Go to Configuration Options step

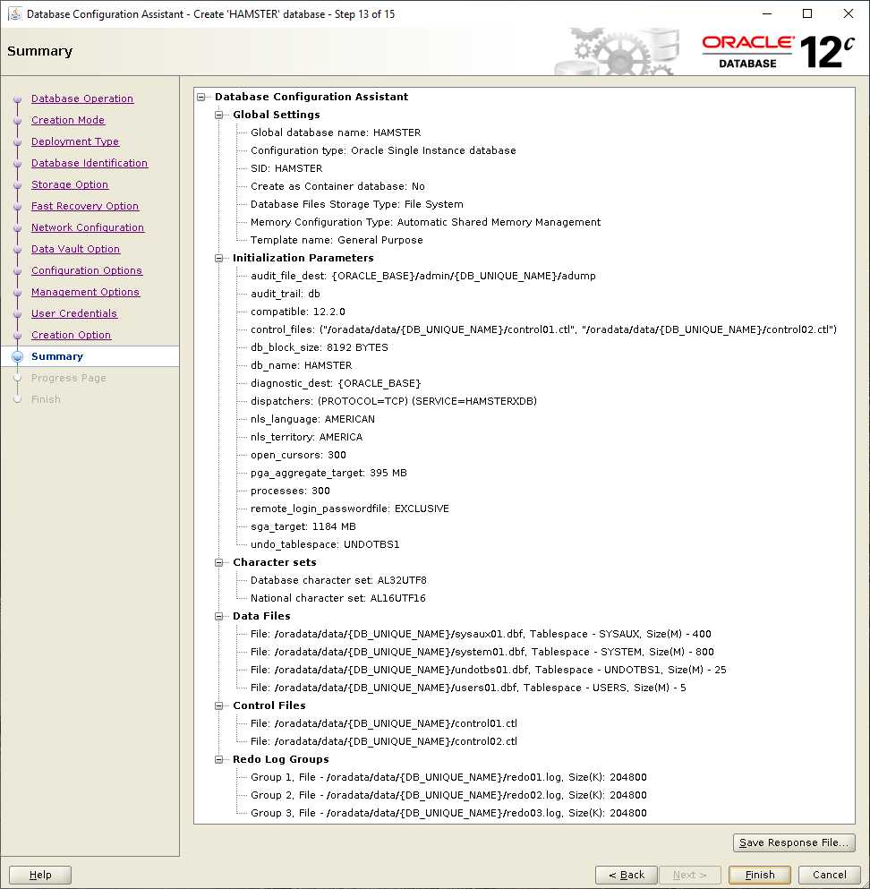[x=87, y=271]
